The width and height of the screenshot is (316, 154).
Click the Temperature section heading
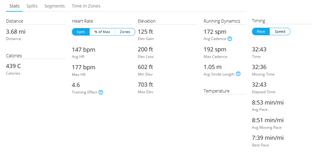(x=216, y=91)
